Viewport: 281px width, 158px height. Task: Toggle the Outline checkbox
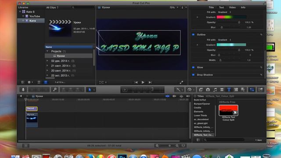[193, 35]
